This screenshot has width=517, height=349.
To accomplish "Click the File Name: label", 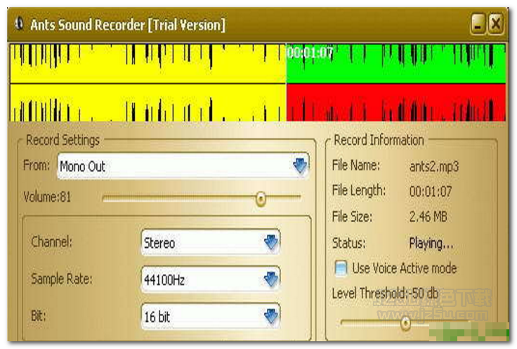I will pos(356,165).
